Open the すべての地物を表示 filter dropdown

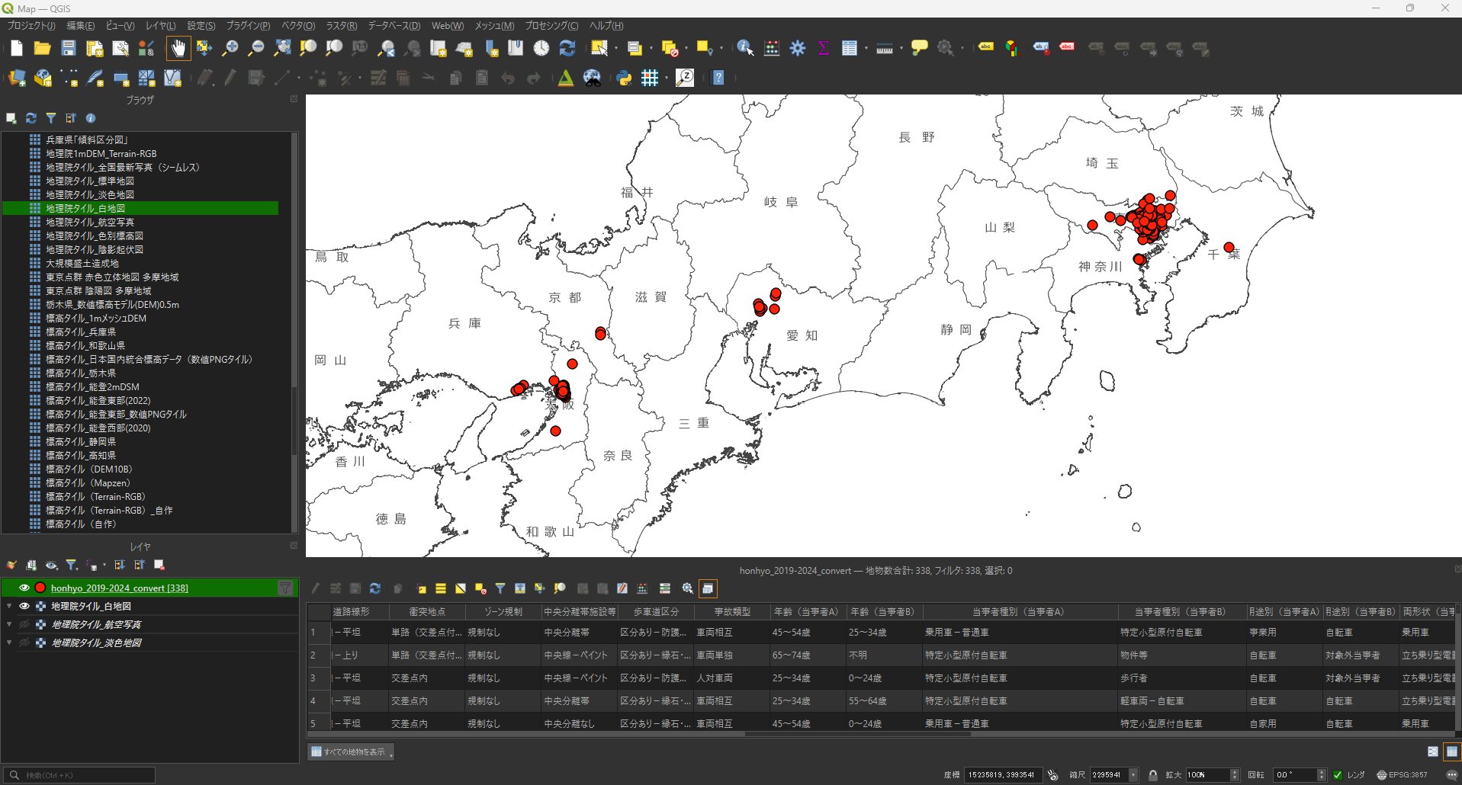tap(351, 752)
